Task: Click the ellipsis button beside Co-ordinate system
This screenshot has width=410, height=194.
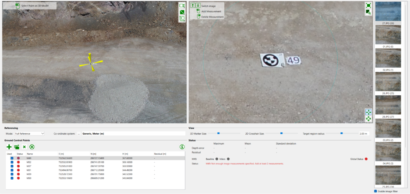Action: 79,133
